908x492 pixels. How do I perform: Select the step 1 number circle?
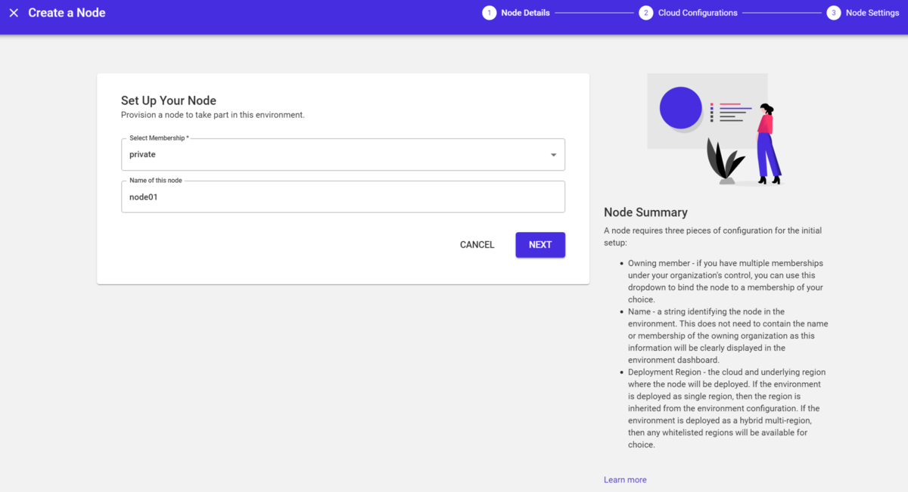coord(490,13)
